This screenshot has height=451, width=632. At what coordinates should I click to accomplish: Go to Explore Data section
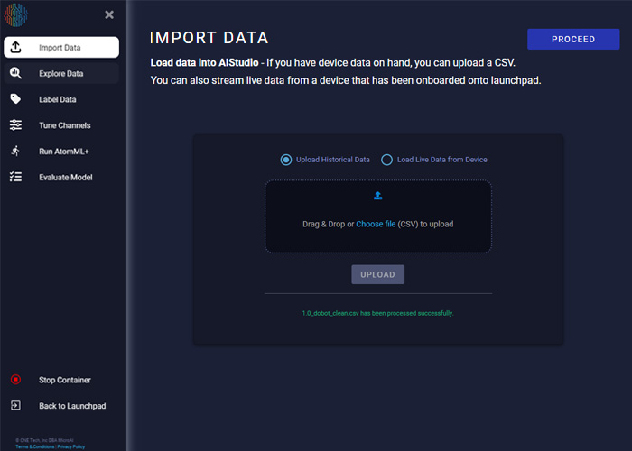click(x=61, y=73)
